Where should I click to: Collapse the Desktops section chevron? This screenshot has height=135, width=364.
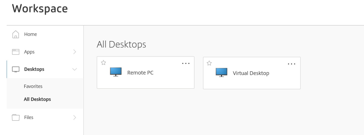(74, 69)
